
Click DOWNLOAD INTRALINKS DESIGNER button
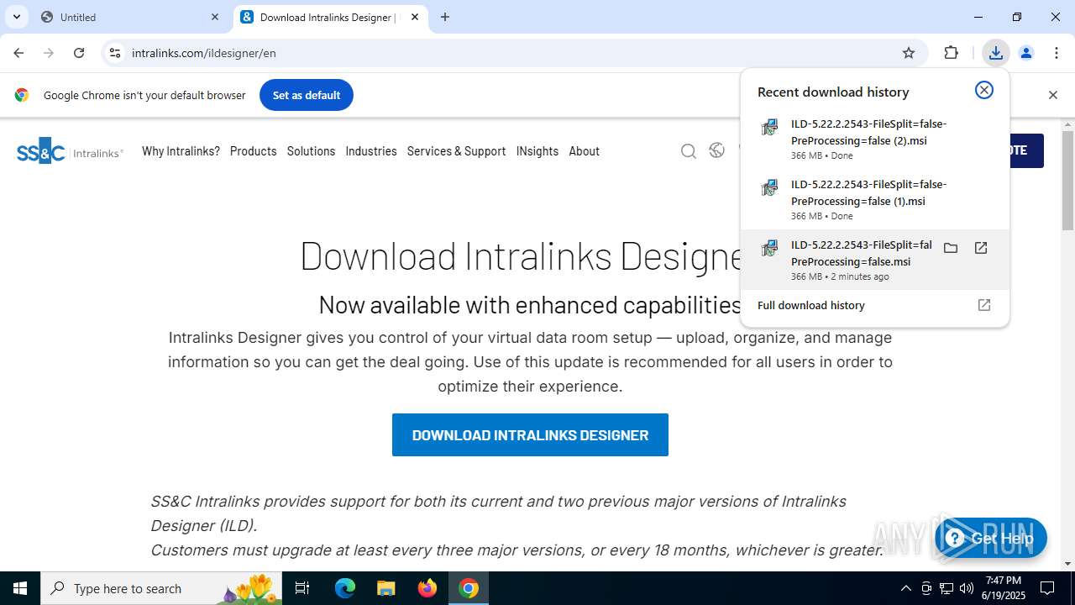[530, 435]
